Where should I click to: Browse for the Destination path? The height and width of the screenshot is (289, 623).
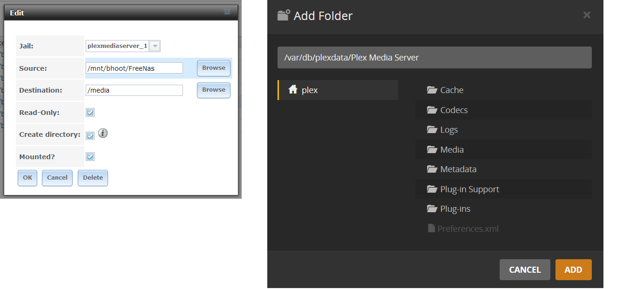(214, 90)
